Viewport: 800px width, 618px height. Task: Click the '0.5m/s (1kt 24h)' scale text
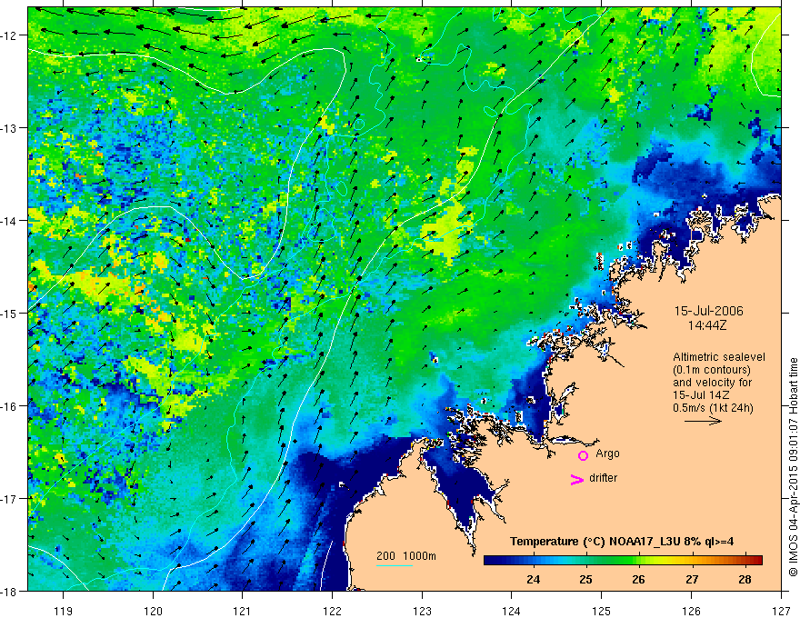(713, 408)
